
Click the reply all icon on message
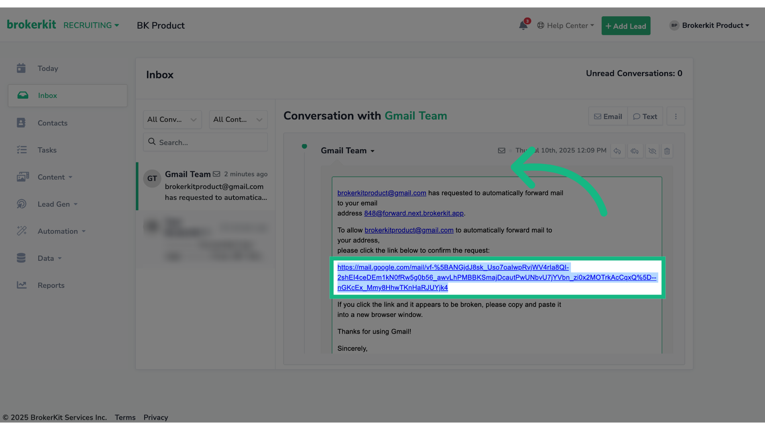(635, 151)
